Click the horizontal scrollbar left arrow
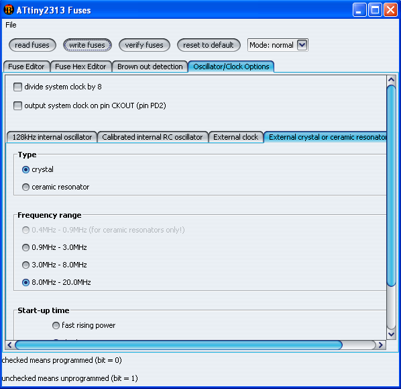This screenshot has width=401, height=389. click(9, 345)
